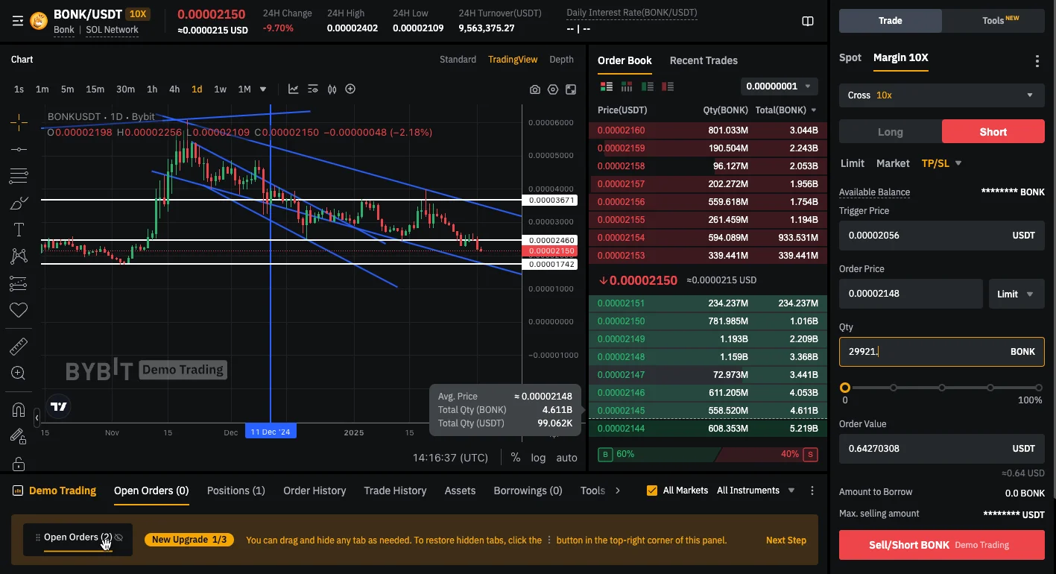Viewport: 1056px width, 574px height.
Task: Open the three-dot menu beside Margin 10X
Action: pos(1037,61)
